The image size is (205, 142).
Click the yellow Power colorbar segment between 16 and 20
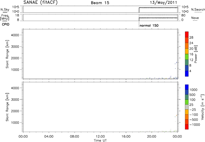pos(187,51)
